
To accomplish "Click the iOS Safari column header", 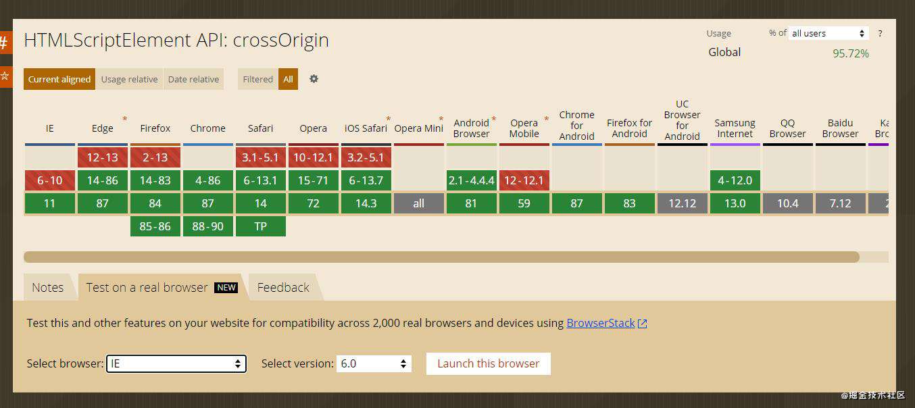I will click(366, 128).
